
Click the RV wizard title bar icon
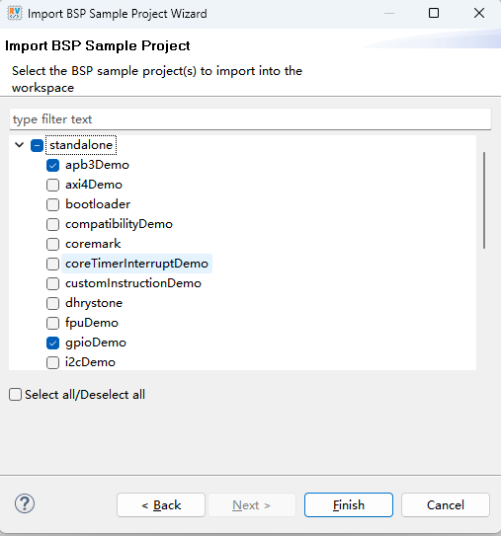(x=15, y=14)
